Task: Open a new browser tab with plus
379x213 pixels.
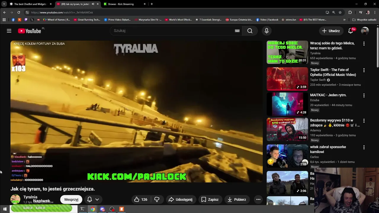Action: coord(152,4)
